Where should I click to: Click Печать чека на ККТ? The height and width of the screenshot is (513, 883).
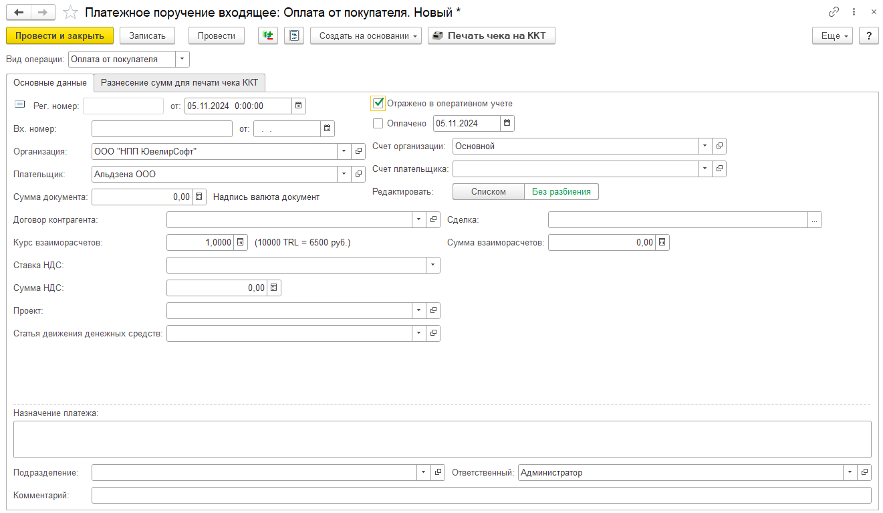491,35
